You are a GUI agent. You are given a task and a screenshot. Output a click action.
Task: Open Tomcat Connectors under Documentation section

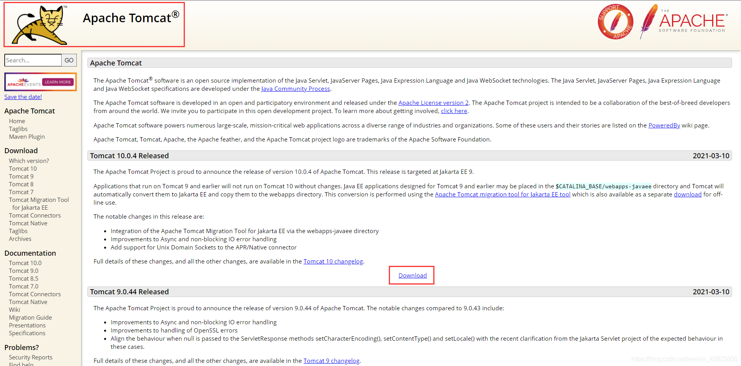35,294
